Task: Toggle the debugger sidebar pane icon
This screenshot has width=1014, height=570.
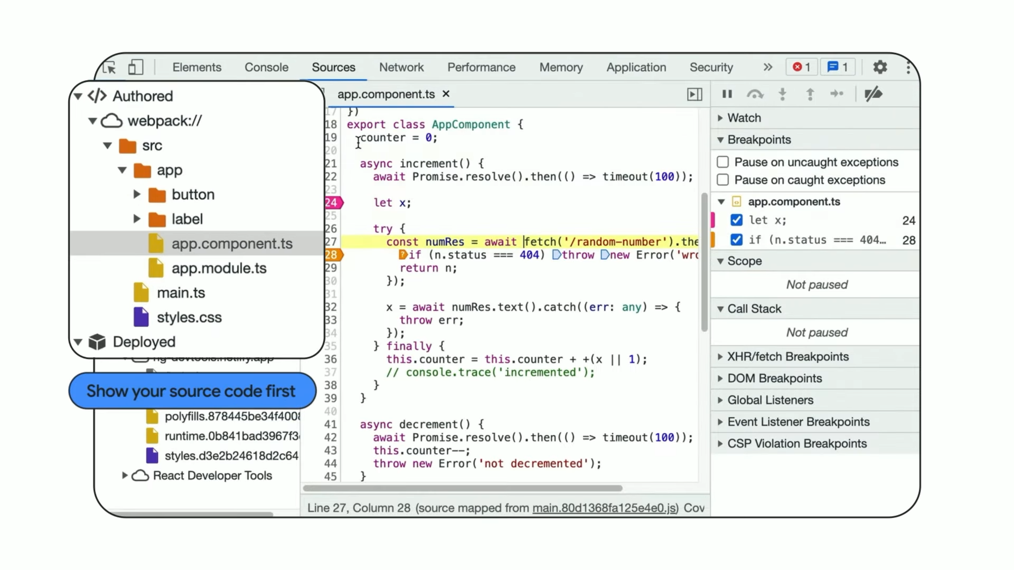Action: point(694,94)
